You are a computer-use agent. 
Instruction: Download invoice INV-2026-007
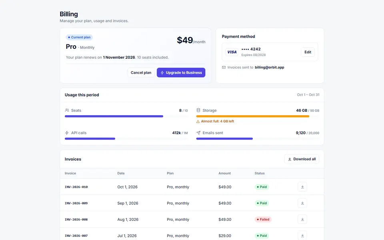[302, 236]
